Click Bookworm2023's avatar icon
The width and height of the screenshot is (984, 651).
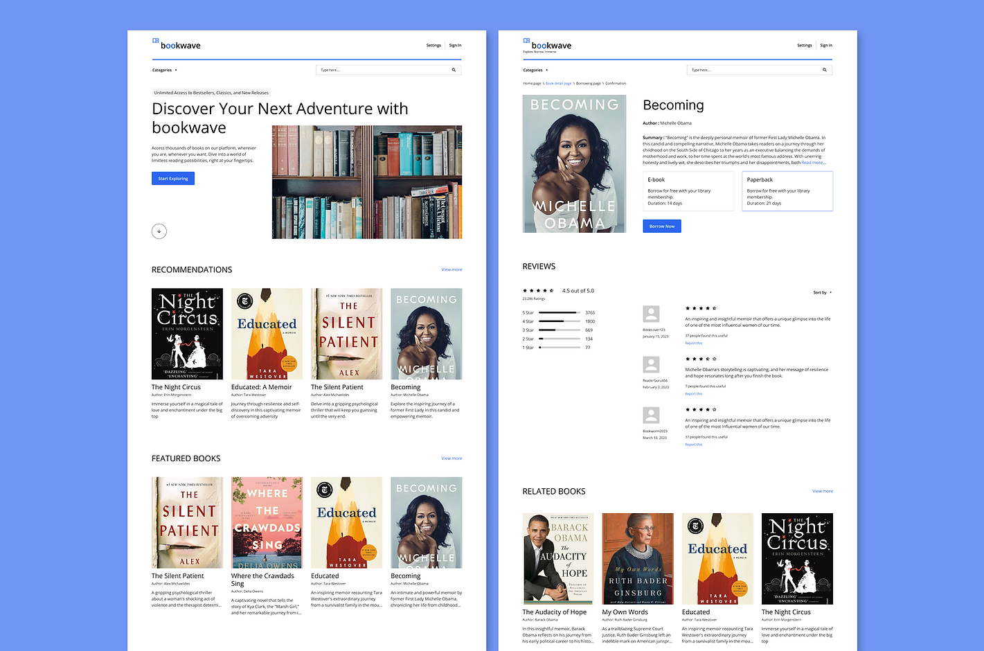tap(651, 415)
